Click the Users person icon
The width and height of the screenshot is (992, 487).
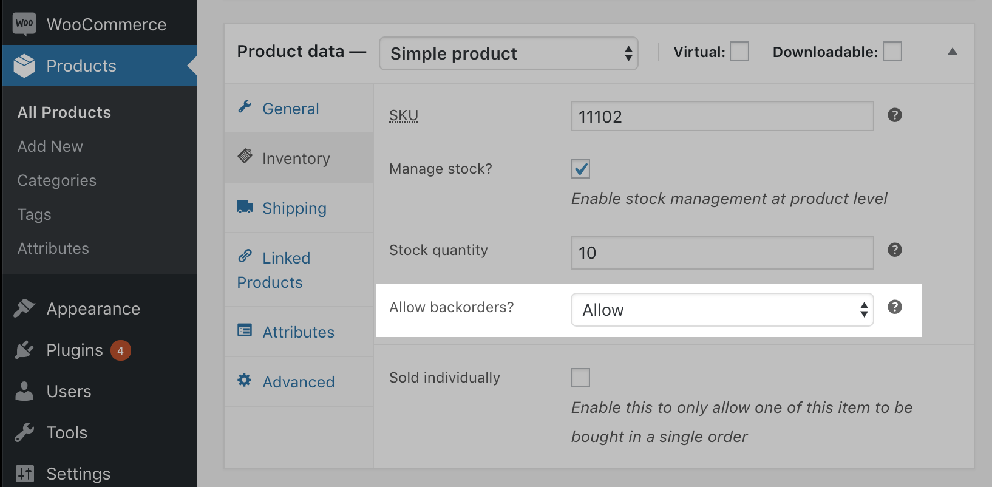tap(24, 391)
